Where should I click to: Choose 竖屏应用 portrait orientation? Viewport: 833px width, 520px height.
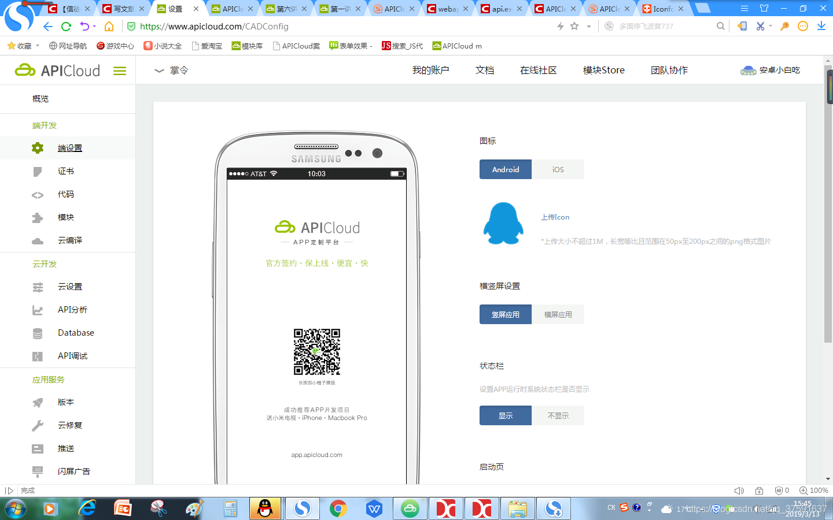click(x=506, y=314)
